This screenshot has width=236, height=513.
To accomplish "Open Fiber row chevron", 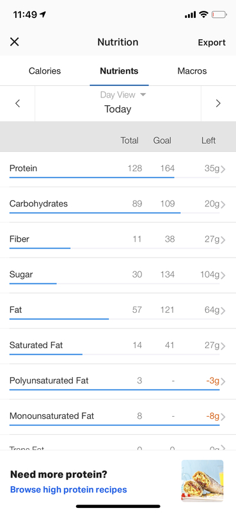I will pos(223,240).
